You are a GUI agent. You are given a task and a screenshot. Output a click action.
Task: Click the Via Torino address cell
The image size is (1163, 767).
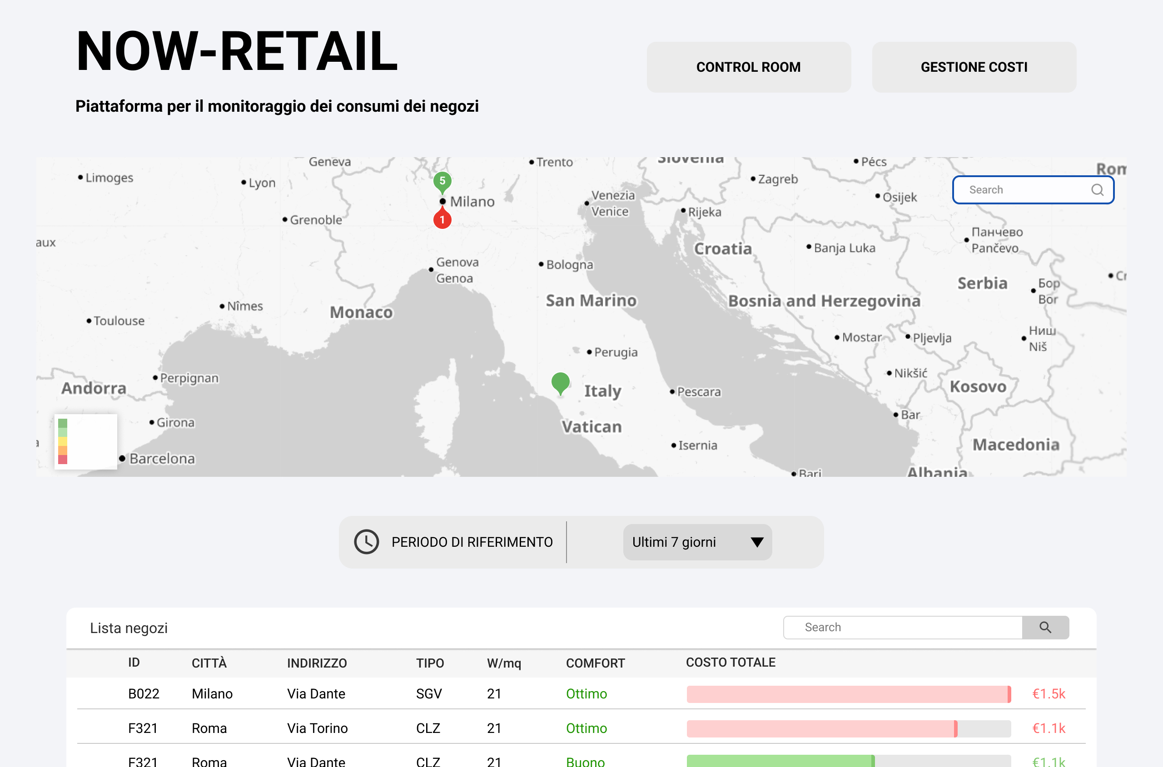(x=317, y=728)
